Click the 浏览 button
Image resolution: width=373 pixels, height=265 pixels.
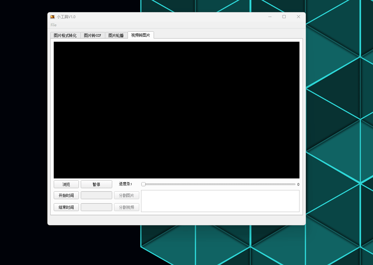click(66, 184)
